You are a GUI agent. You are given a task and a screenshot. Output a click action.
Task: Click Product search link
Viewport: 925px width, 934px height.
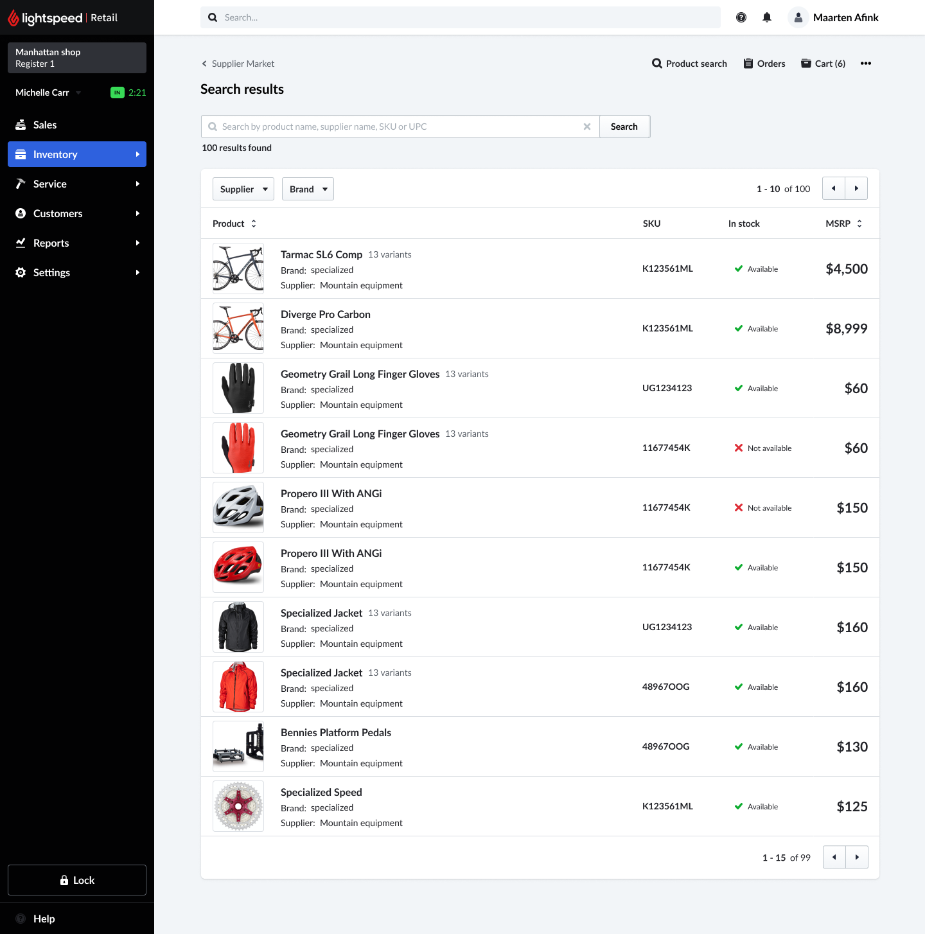coord(690,63)
